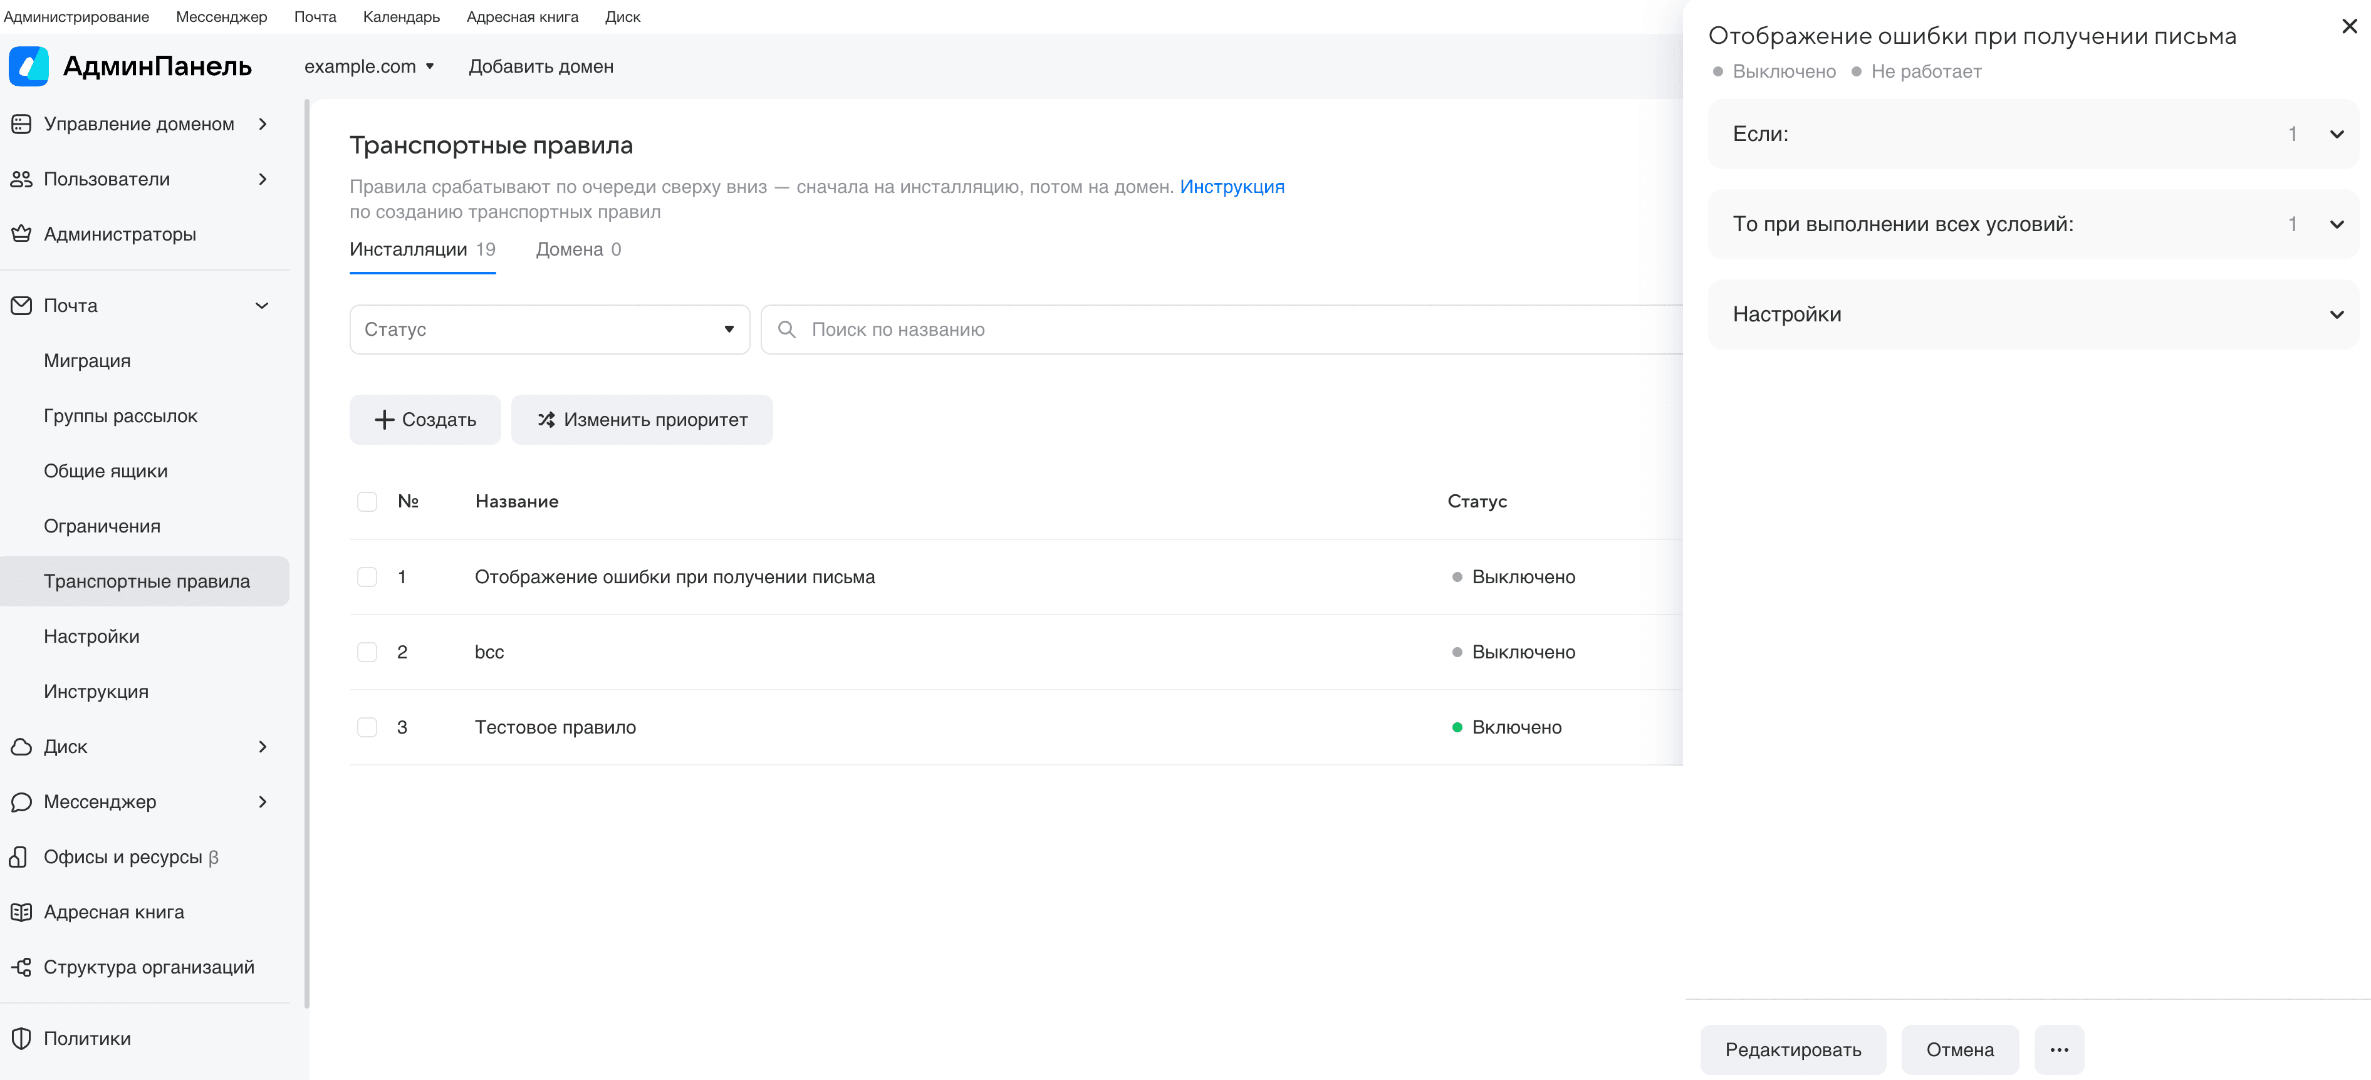Close the rule details side panel
The width and height of the screenshot is (2371, 1080).
coord(2349,27)
